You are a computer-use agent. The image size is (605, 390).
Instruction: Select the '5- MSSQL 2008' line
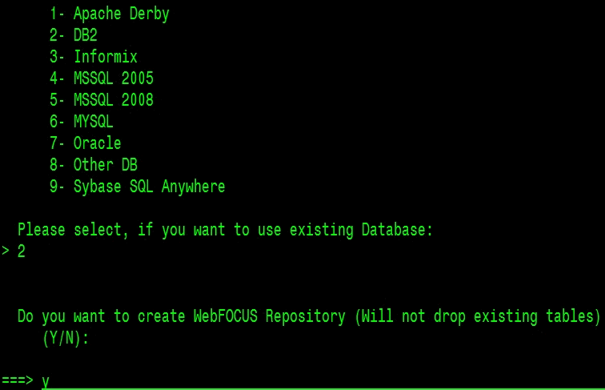click(102, 100)
